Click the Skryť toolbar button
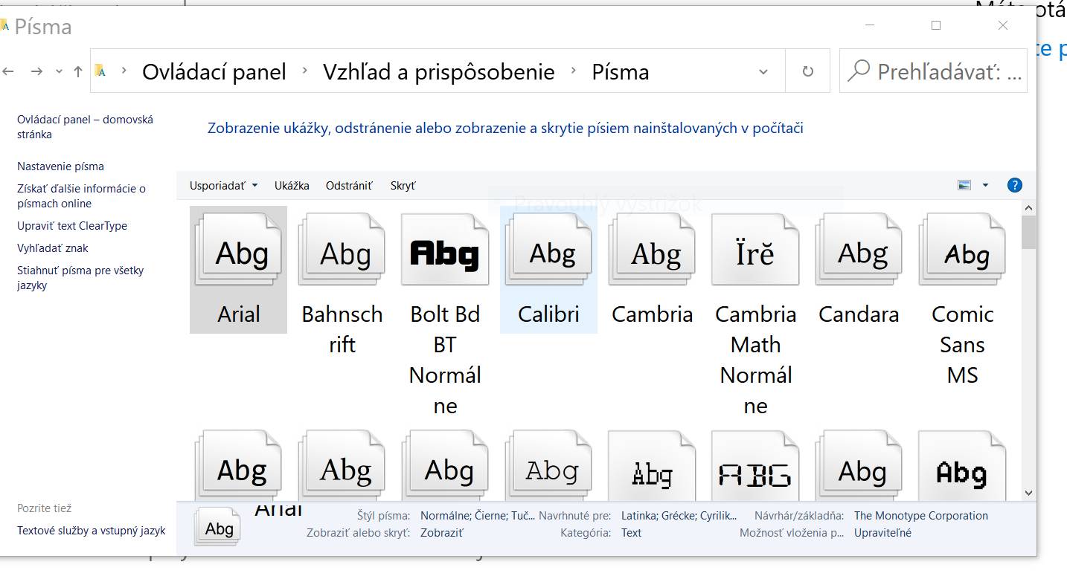Viewport: 1067px width, 576px height. pyautogui.click(x=403, y=186)
